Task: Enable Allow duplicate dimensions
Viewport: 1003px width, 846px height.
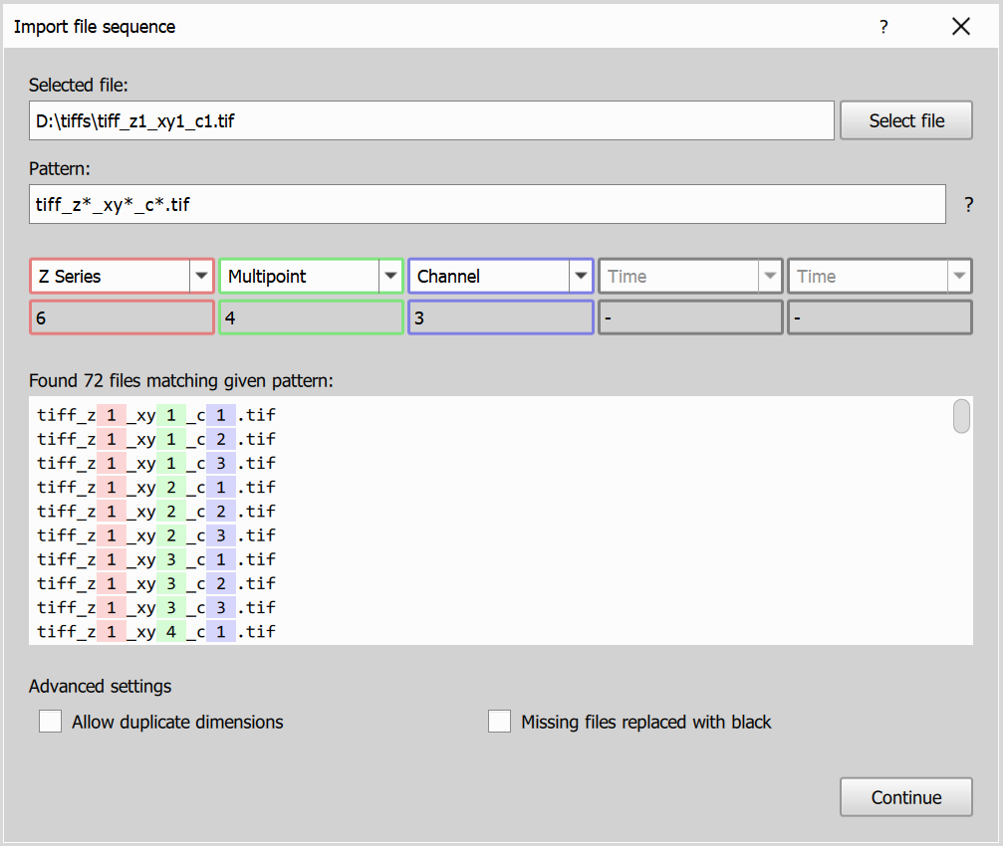Action: 50,721
